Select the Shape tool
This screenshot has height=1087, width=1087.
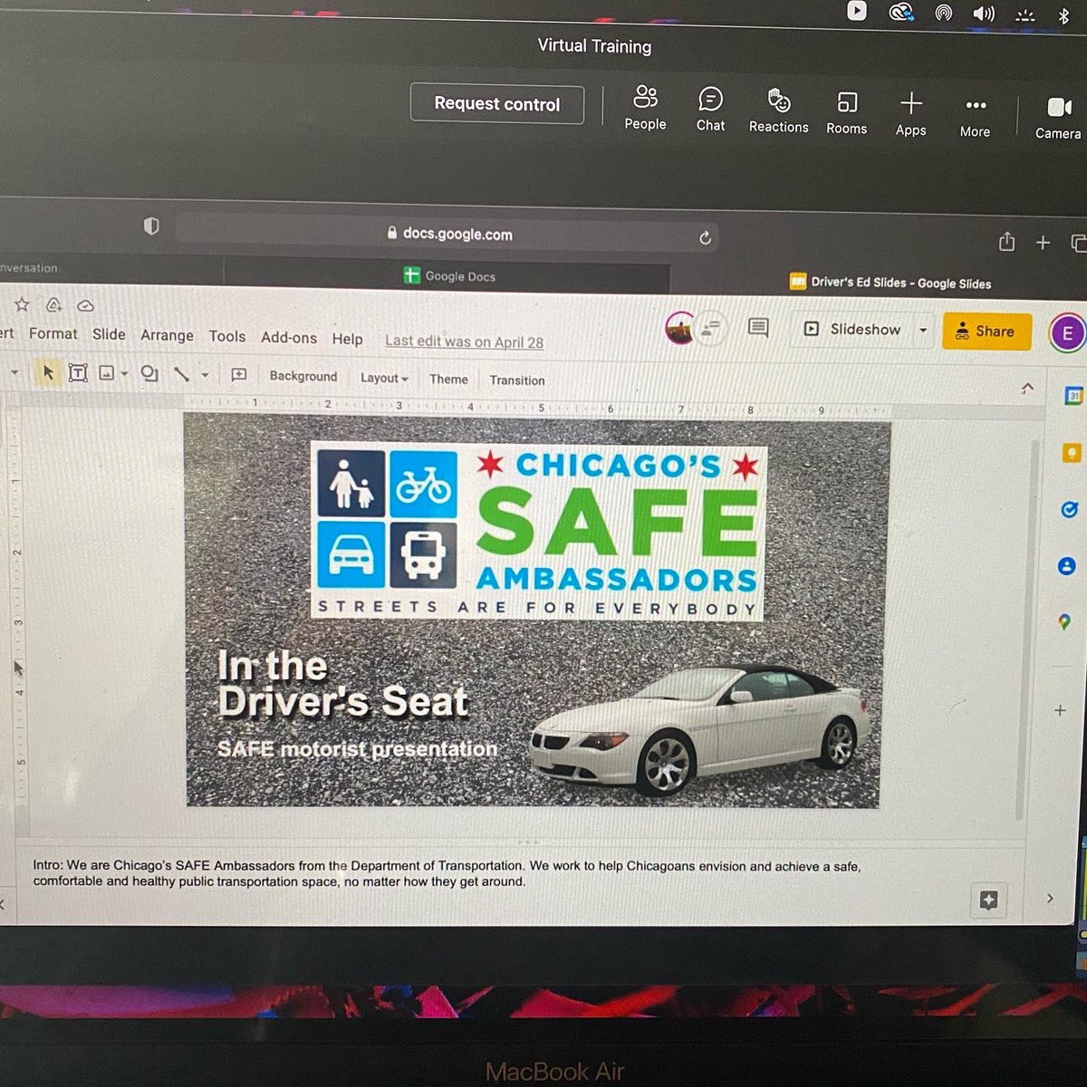point(149,373)
